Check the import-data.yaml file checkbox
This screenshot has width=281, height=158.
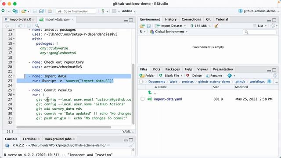point(142,99)
